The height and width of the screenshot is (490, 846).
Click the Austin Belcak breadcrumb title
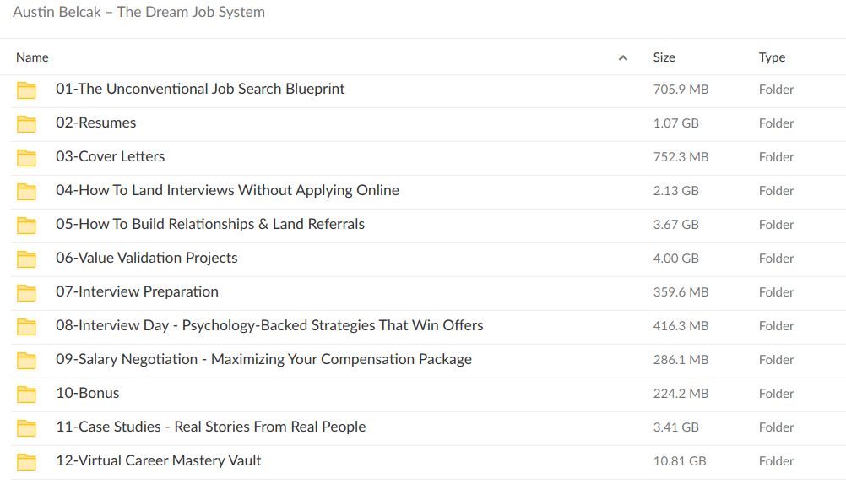tap(138, 12)
